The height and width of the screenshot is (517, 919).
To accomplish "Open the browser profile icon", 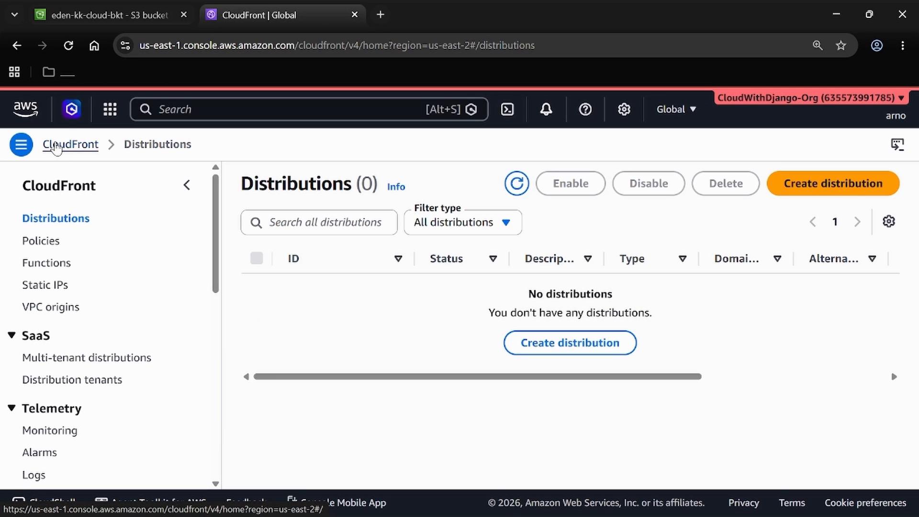I will pyautogui.click(x=877, y=45).
